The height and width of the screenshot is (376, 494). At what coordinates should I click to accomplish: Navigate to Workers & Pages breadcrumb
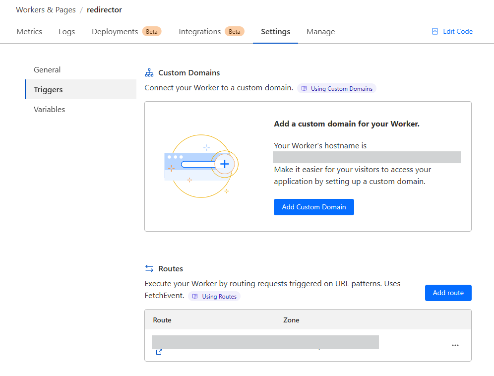(45, 10)
